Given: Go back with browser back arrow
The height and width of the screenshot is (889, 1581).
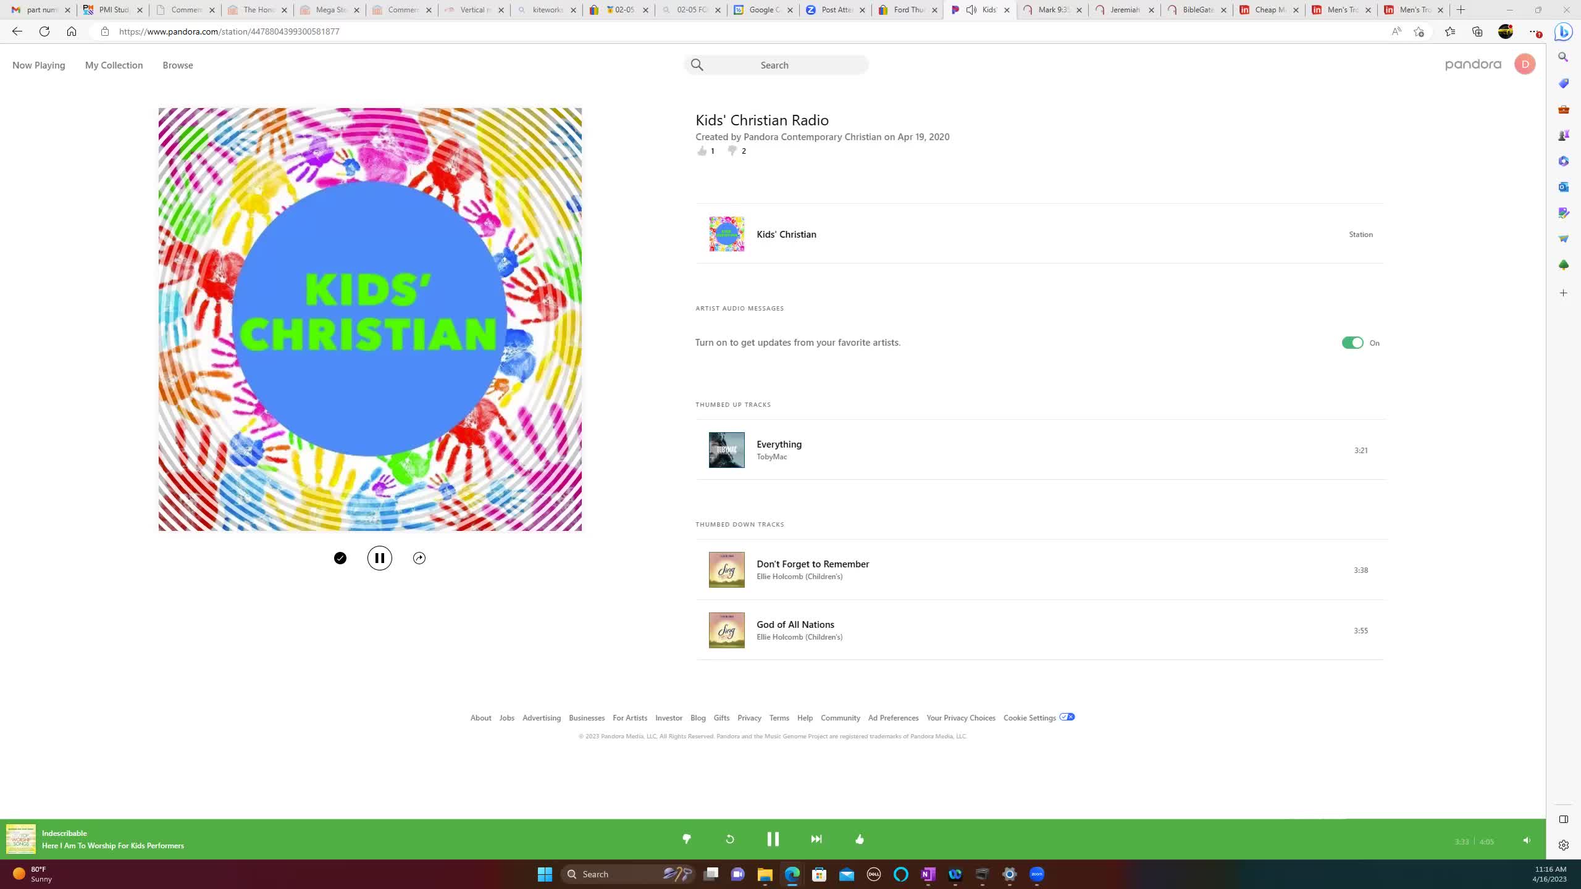Looking at the screenshot, I should pos(17,31).
